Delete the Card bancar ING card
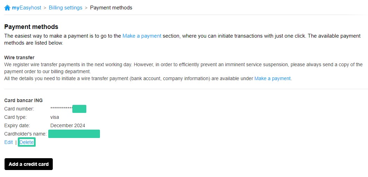The image size is (368, 177). (x=27, y=143)
